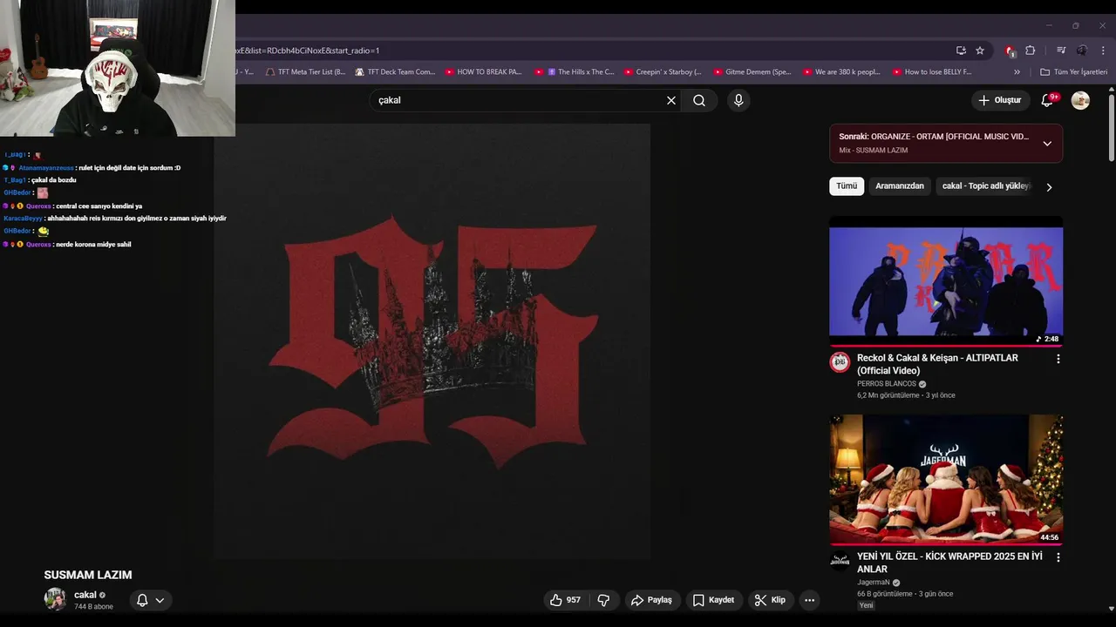Click the 95 album art video player
1116x627 pixels.
[432, 341]
